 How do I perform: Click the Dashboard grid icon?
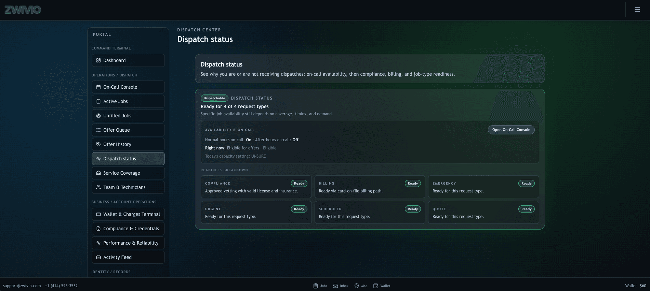[98, 60]
